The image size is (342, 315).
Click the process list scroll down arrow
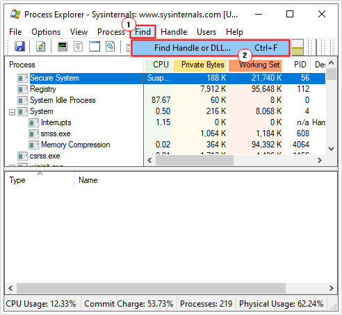tap(332, 149)
